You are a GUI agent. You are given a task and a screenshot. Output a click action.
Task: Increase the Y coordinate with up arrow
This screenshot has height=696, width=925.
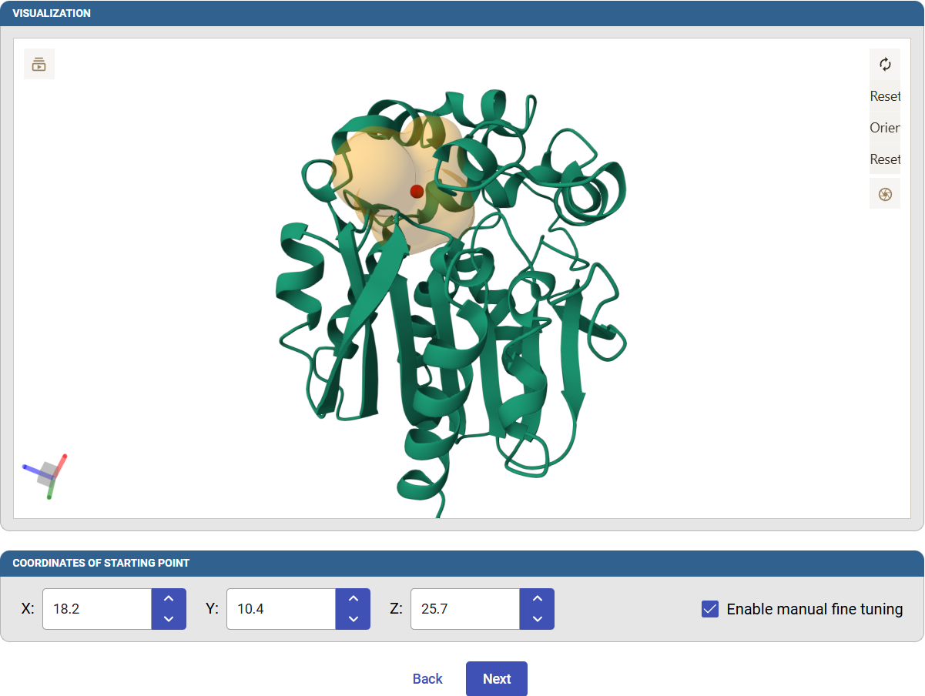point(353,599)
